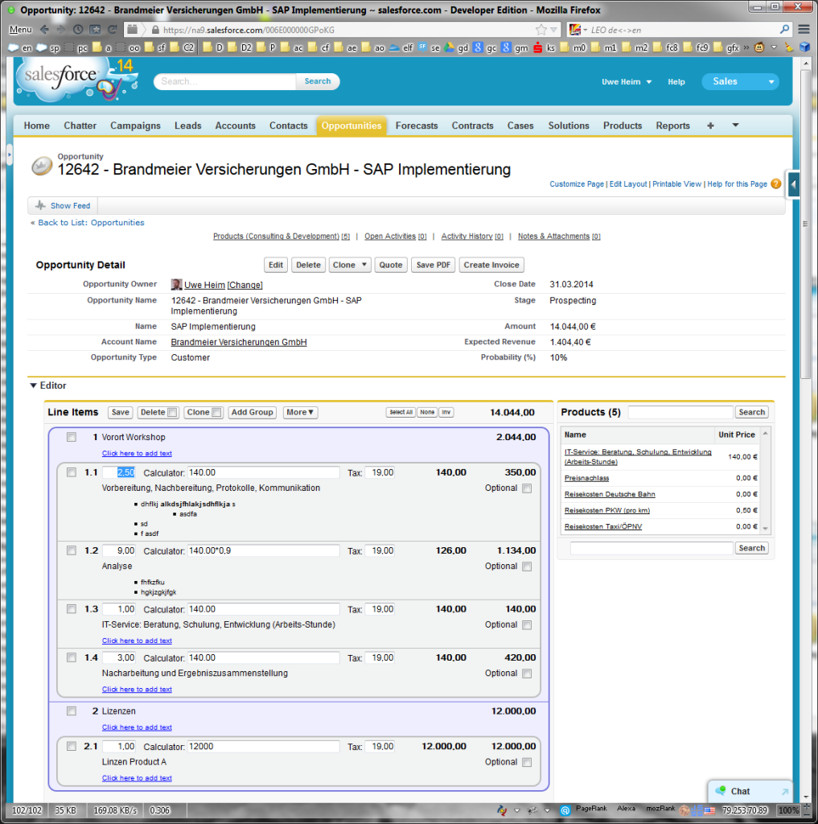Open the Sales app dropdown menu

(x=740, y=81)
